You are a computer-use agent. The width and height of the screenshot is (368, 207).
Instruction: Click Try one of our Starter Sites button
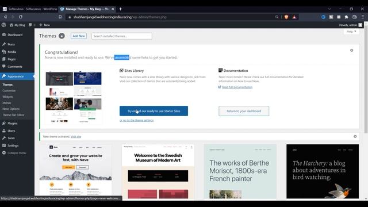[154, 111]
